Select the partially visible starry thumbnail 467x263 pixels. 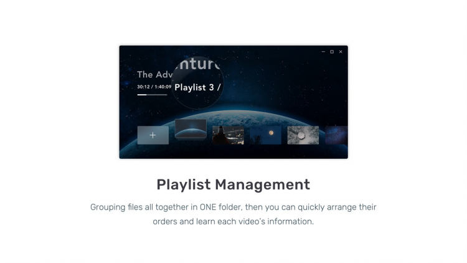336,135
